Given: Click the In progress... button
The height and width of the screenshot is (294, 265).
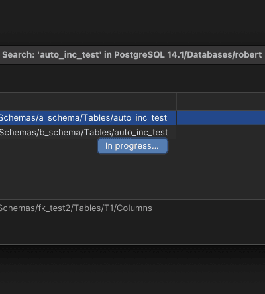Looking at the screenshot, I should (x=132, y=146).
